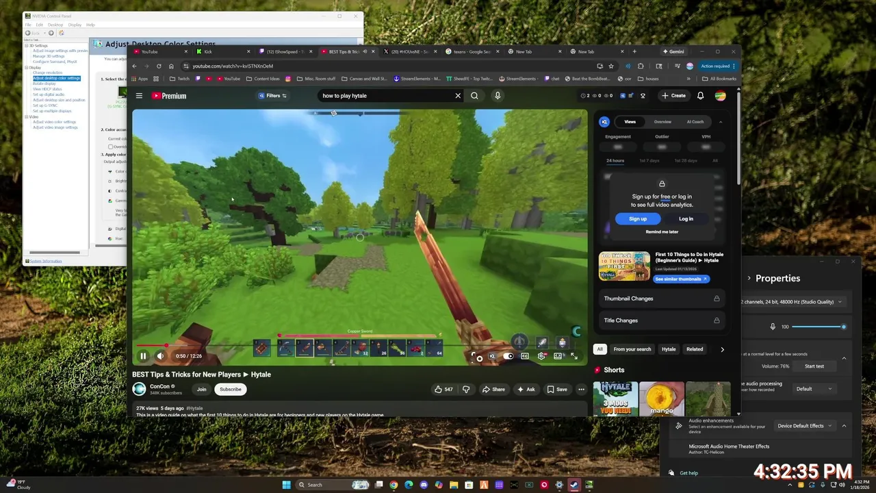Go back in Chrome browser
This screenshot has height=493, width=876.
click(x=134, y=66)
